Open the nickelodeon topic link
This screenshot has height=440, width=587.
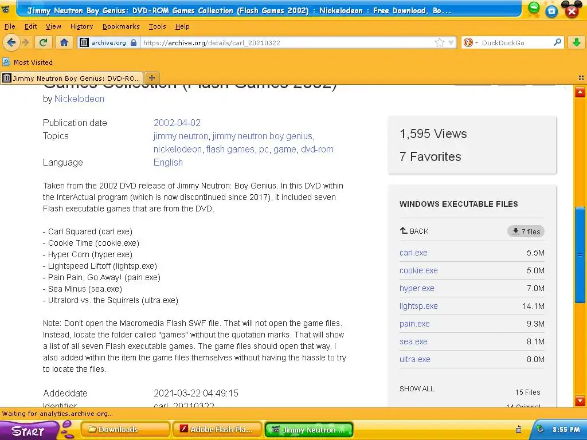coord(178,150)
